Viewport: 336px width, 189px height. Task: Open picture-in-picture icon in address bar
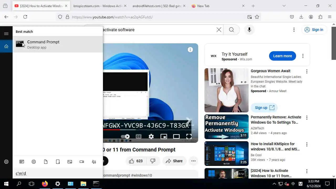click(x=249, y=17)
